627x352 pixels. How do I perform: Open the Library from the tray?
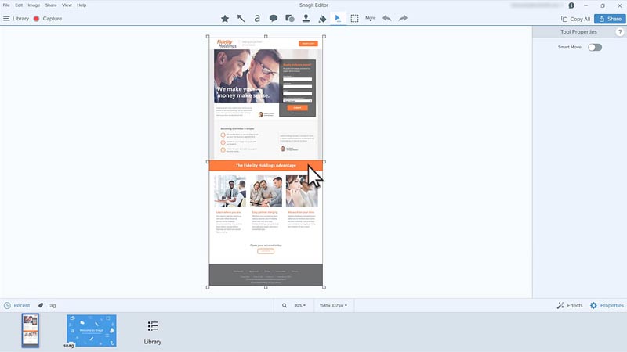point(152,332)
